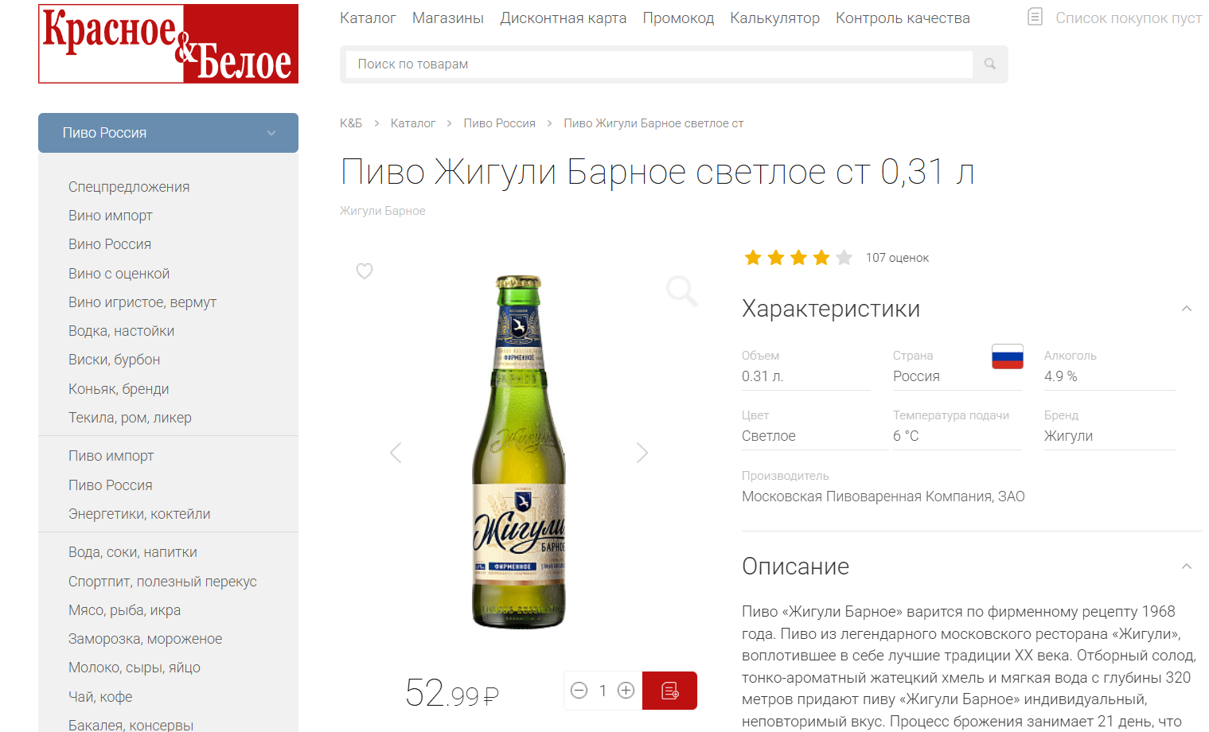Select Вино Россия in sidebar
The height and width of the screenshot is (732, 1209).
point(110,244)
